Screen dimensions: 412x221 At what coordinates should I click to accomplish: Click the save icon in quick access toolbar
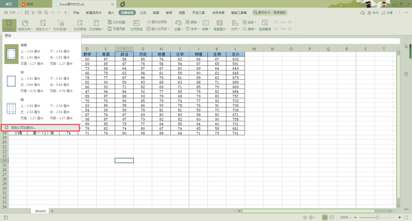click(27, 13)
